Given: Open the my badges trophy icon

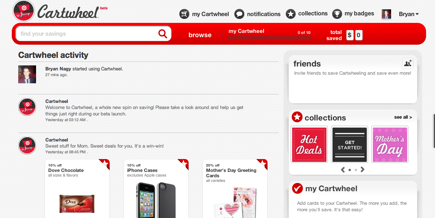Looking at the screenshot, I should (x=337, y=14).
